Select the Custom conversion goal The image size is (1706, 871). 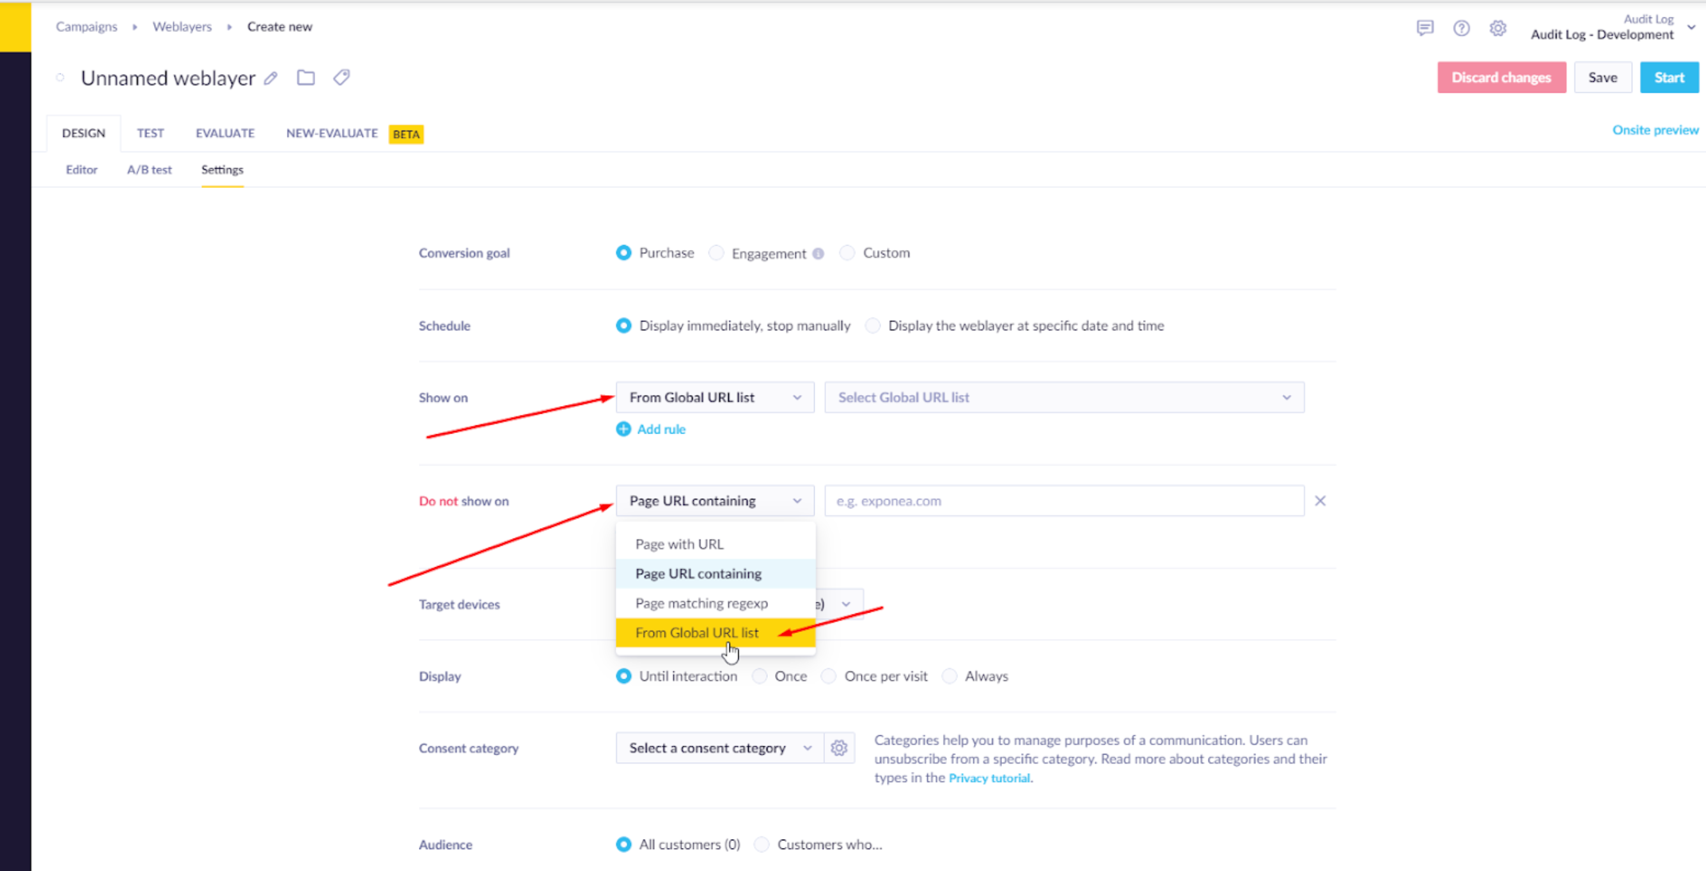click(847, 253)
